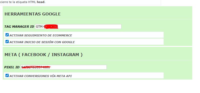Click the ACTIVAR CONVERSIONES VÍA META API label
Image resolution: width=200 pixels, height=93 pixels.
pyautogui.click(x=40, y=76)
